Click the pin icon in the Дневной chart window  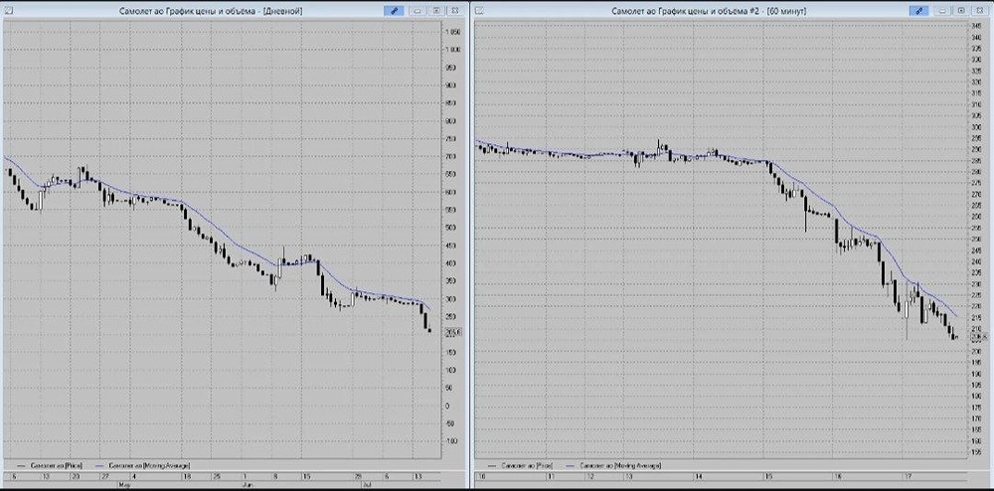(394, 11)
